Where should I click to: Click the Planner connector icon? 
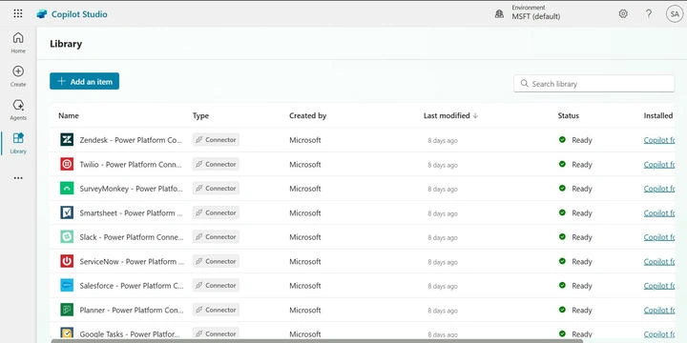[x=67, y=310]
